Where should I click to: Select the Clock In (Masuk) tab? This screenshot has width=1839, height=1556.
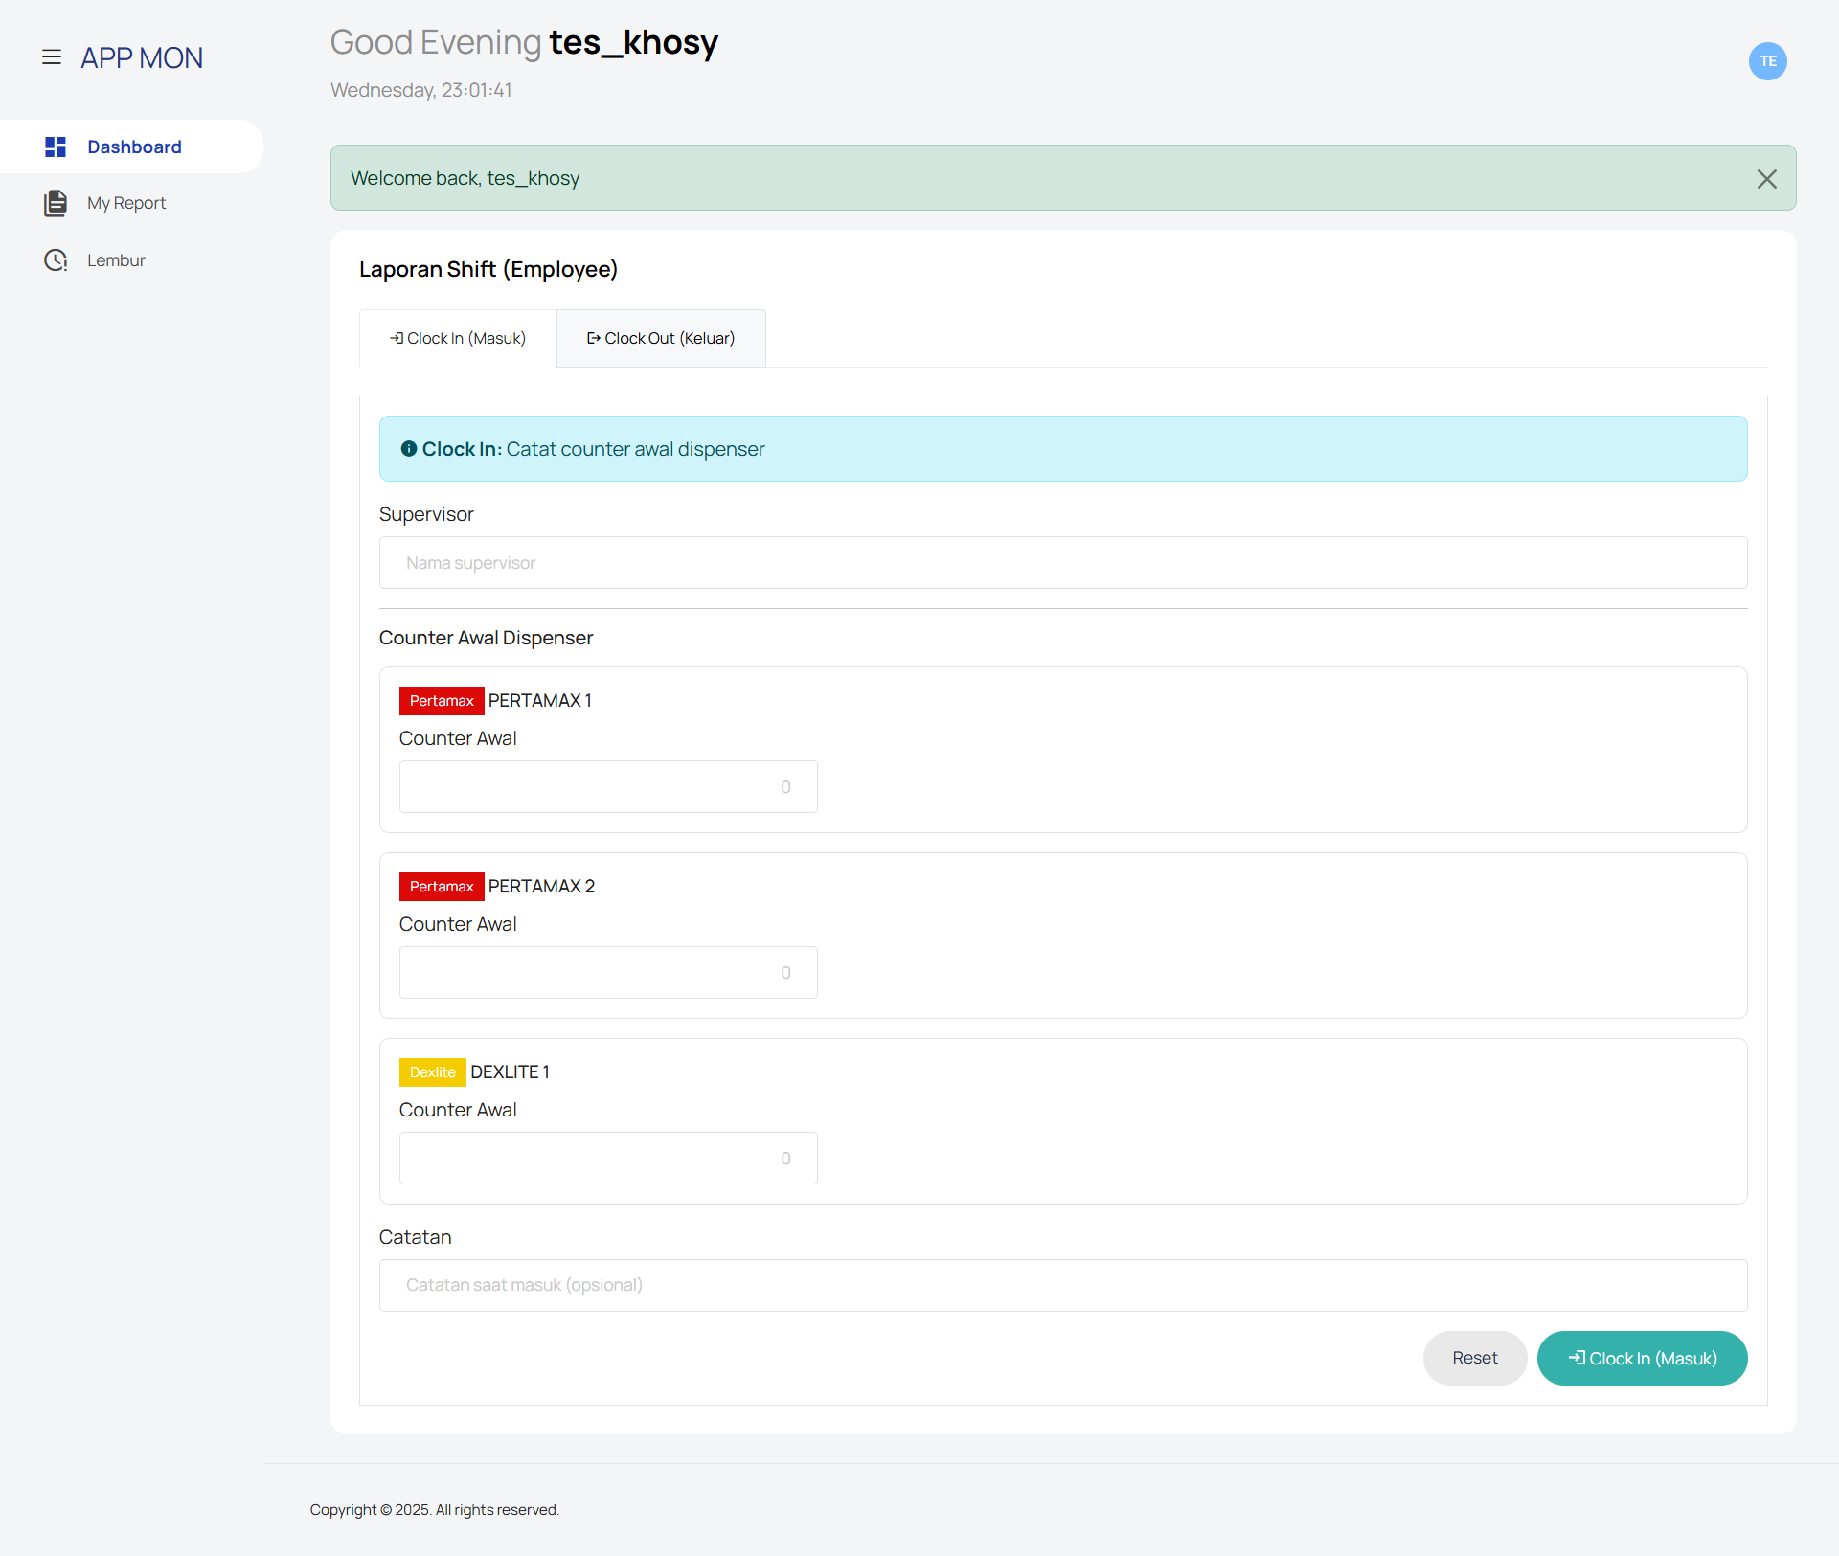(x=458, y=338)
